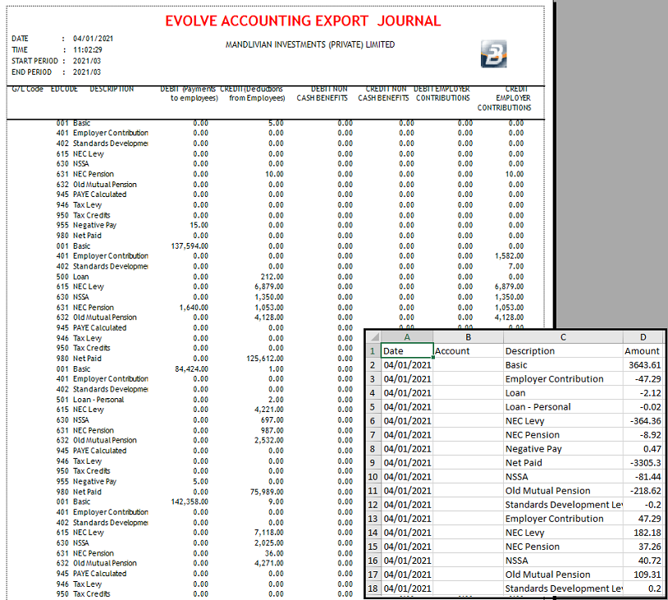The height and width of the screenshot is (600, 668).
Task: Click the NSSA credit value 697.00
Action: 272,420
